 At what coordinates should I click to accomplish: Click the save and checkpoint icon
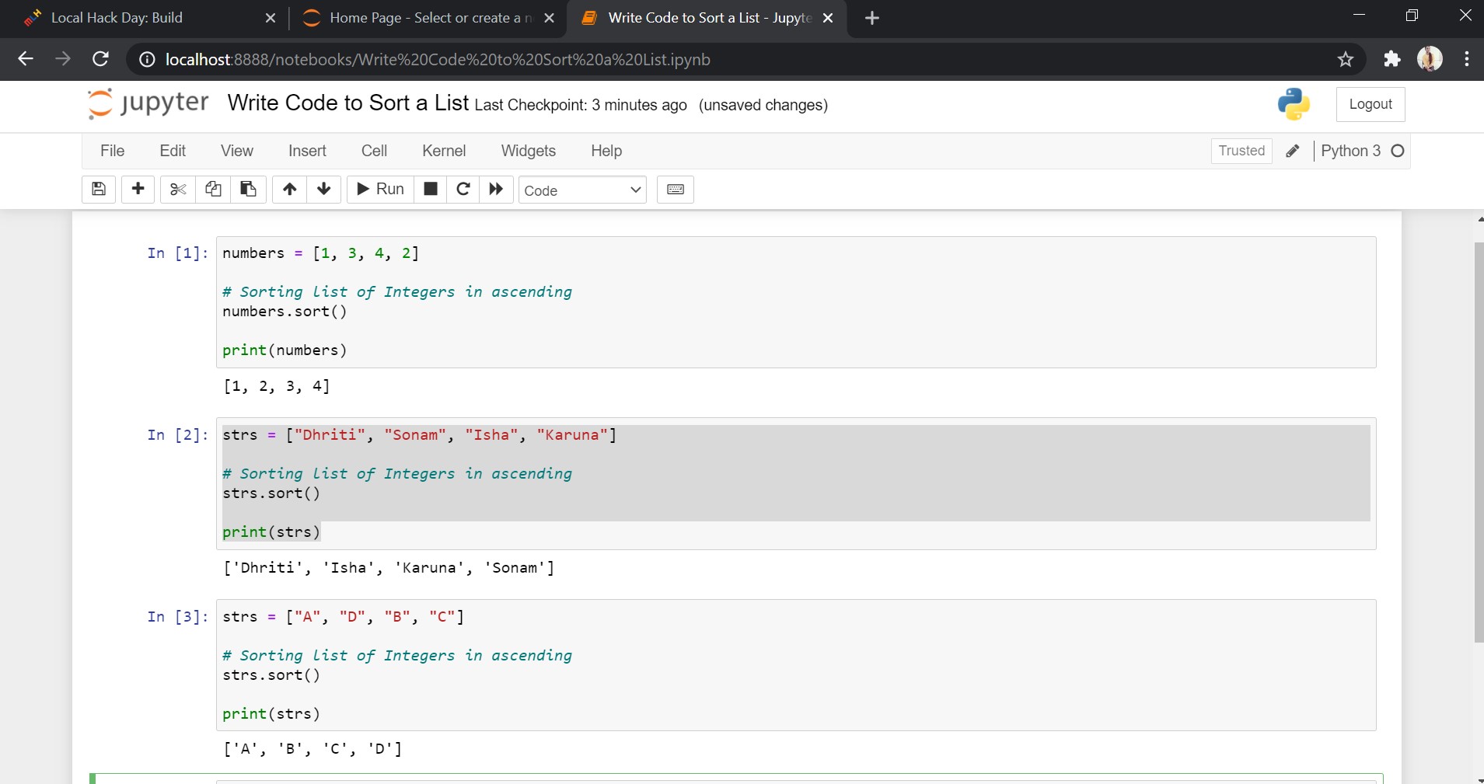(x=99, y=190)
